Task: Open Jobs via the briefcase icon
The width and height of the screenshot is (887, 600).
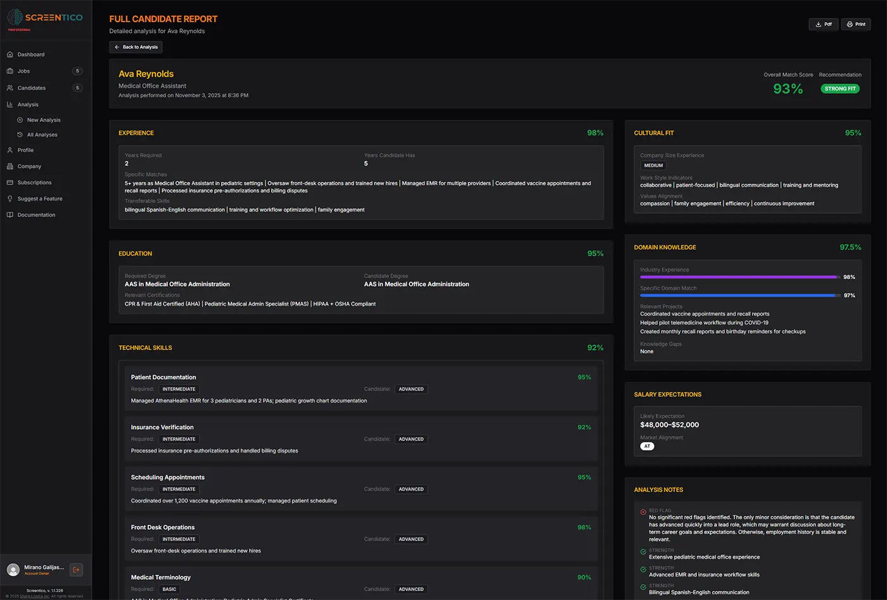Action: tap(10, 71)
